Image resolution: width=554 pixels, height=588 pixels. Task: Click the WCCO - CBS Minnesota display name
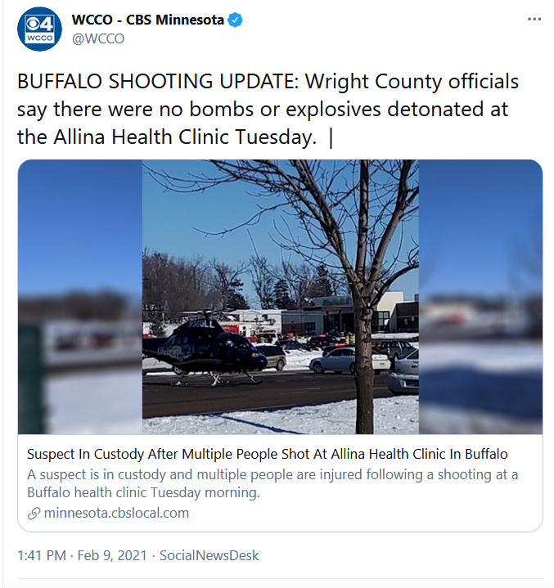click(x=148, y=20)
